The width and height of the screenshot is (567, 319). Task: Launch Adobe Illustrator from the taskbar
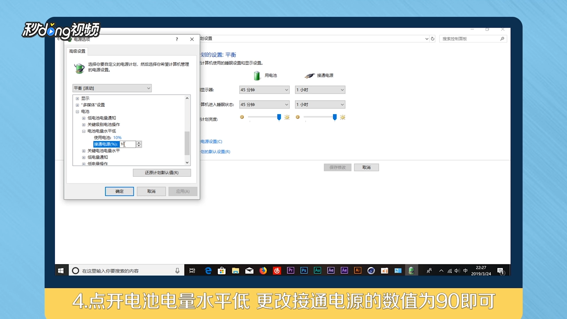coord(357,270)
